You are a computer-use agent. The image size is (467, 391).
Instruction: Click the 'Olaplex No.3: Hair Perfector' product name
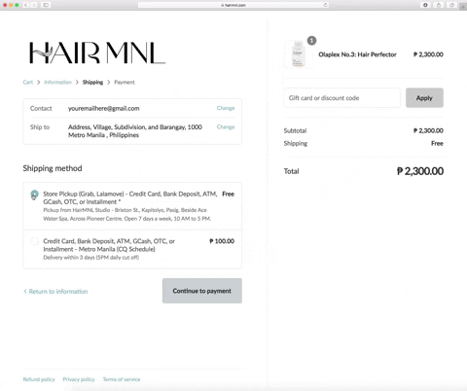[x=357, y=54]
